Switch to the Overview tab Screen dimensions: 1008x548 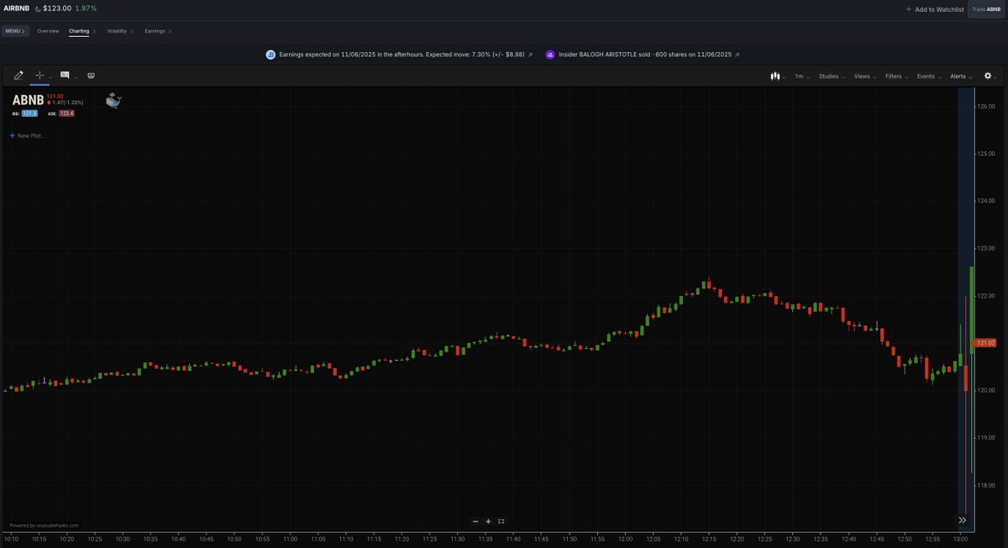click(x=48, y=31)
